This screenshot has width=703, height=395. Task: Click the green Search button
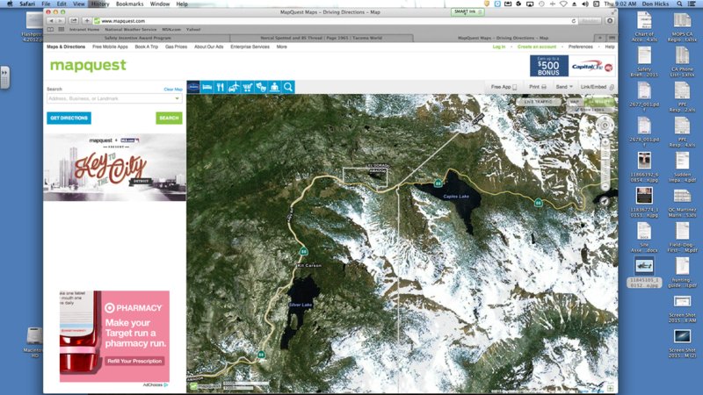(x=169, y=118)
